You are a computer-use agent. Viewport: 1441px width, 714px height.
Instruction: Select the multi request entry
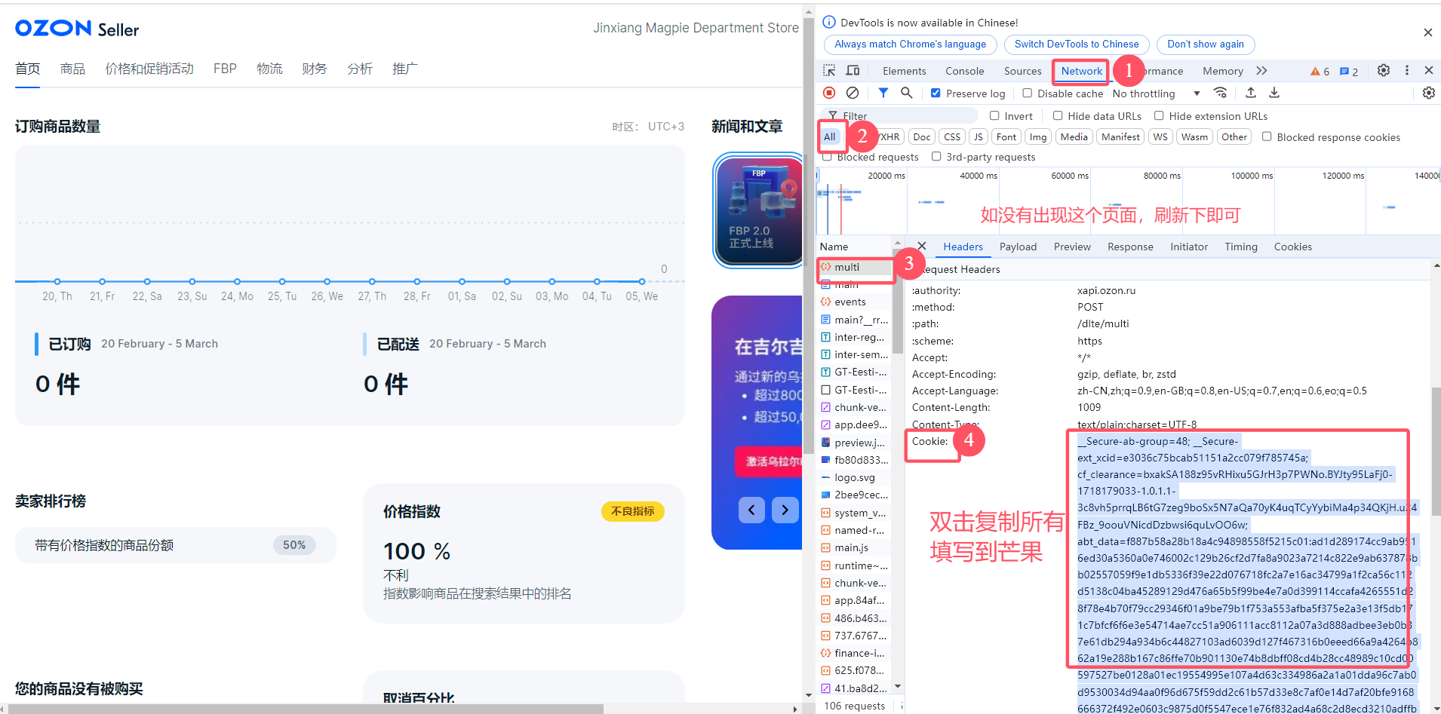pyautogui.click(x=846, y=267)
